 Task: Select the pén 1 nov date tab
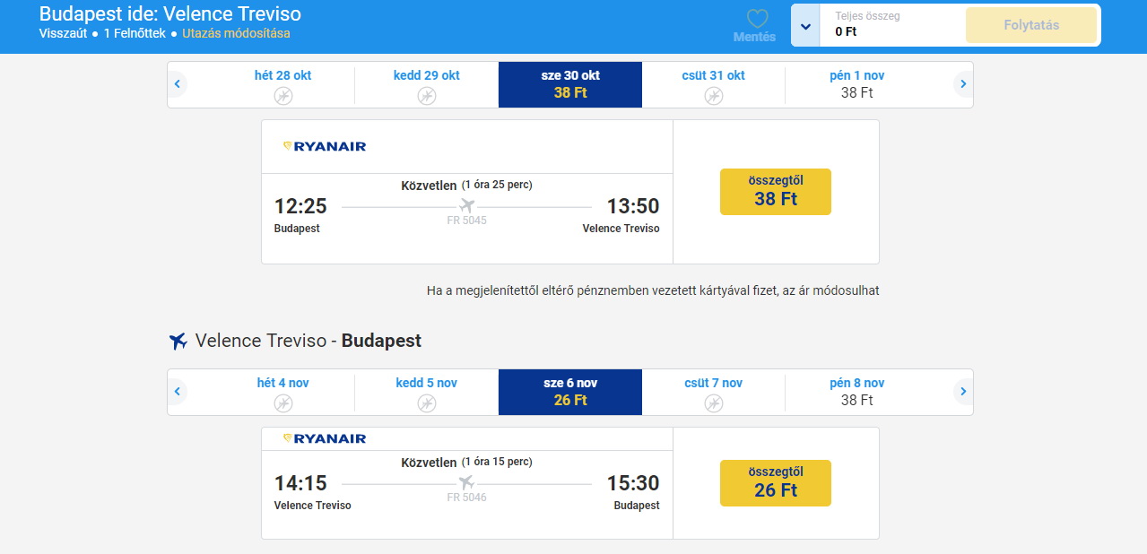click(857, 84)
